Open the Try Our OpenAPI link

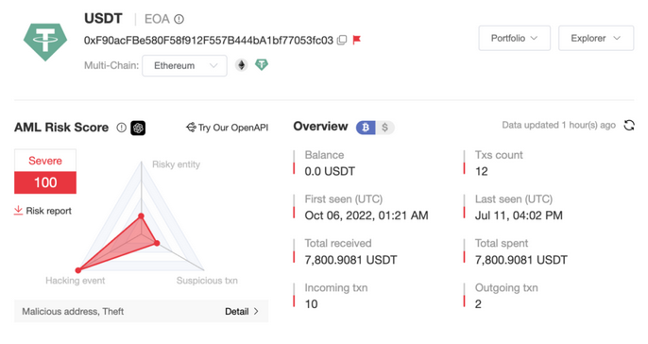(x=228, y=128)
